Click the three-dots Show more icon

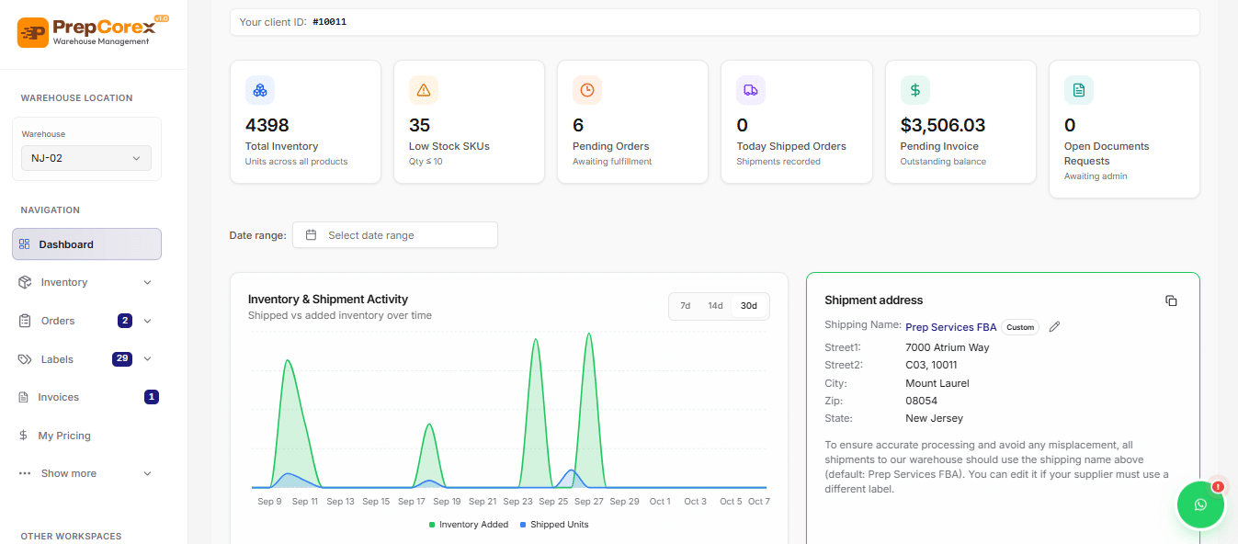[25, 473]
